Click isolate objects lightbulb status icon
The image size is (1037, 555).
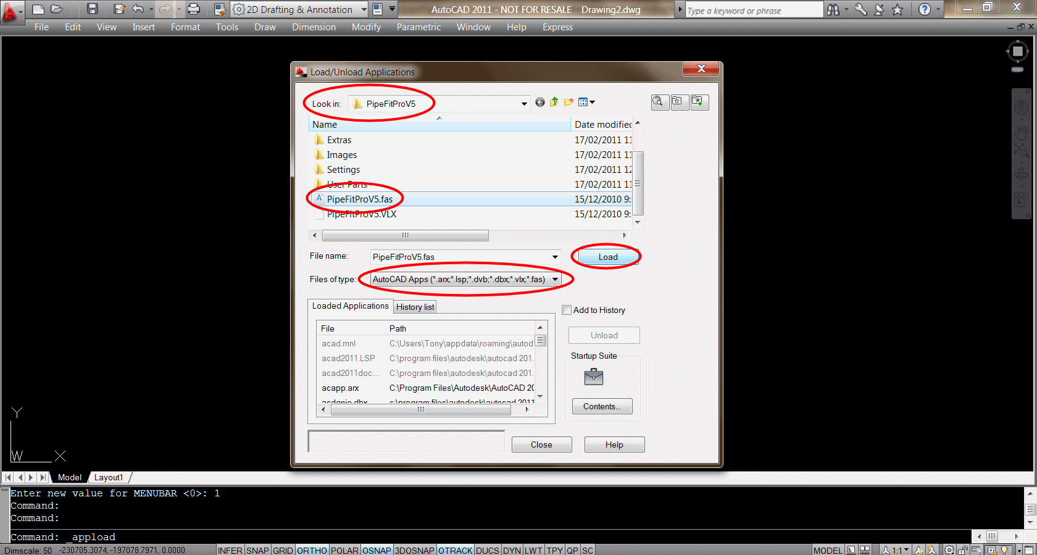point(1005,550)
